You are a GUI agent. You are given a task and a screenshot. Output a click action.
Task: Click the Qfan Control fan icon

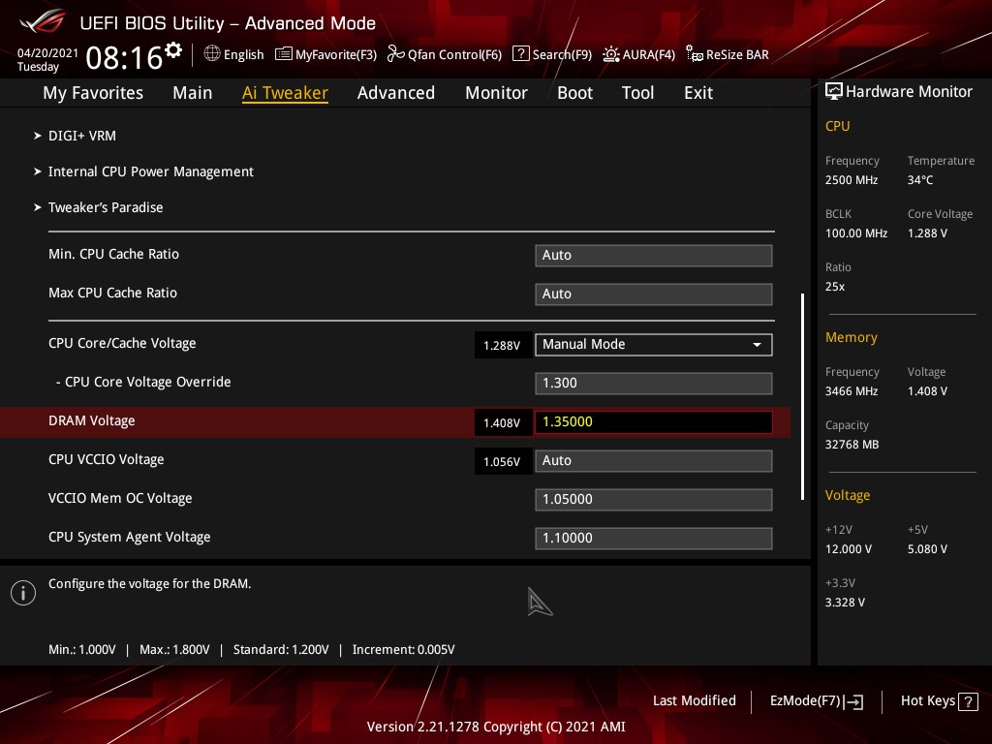pyautogui.click(x=395, y=54)
